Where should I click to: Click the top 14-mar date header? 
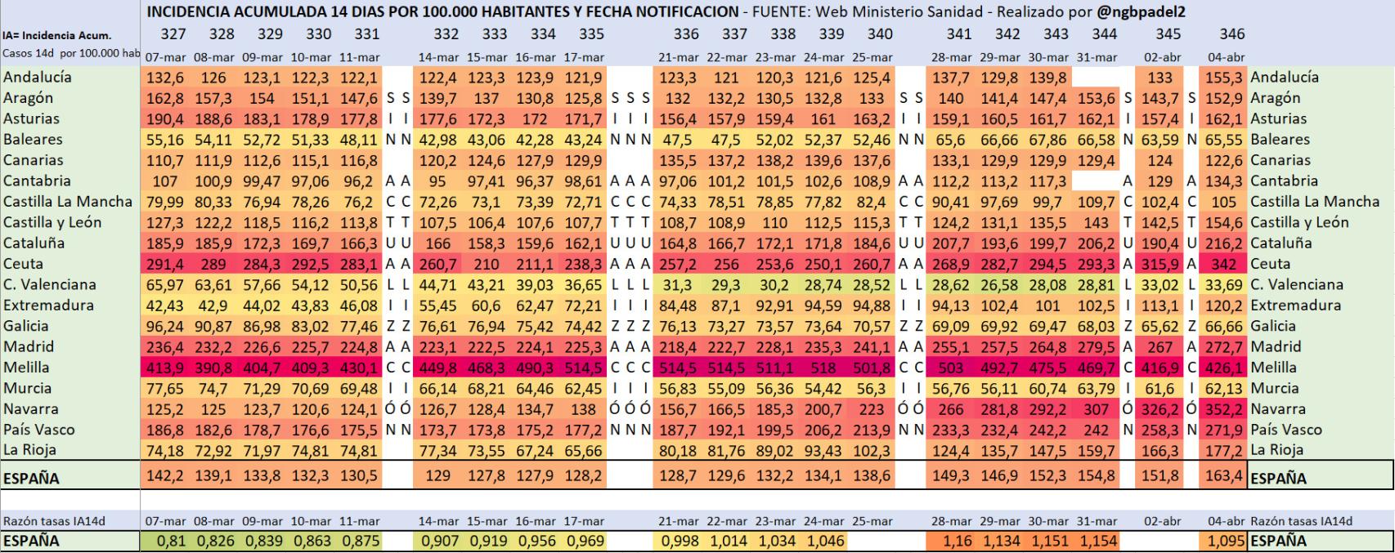click(438, 57)
